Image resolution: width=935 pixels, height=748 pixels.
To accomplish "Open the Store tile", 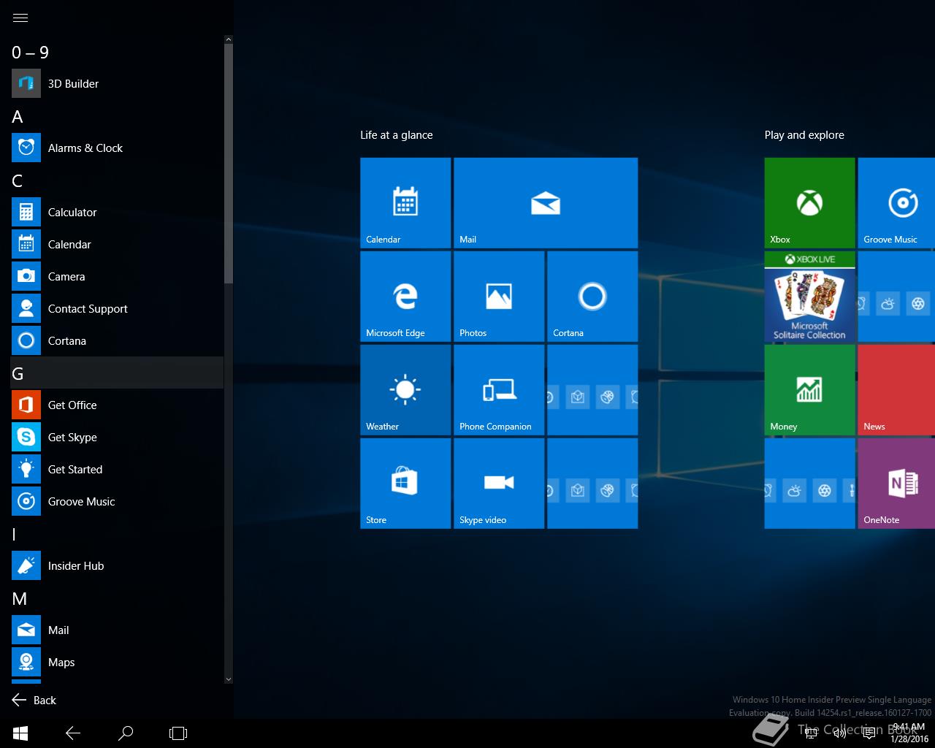I will pyautogui.click(x=405, y=484).
